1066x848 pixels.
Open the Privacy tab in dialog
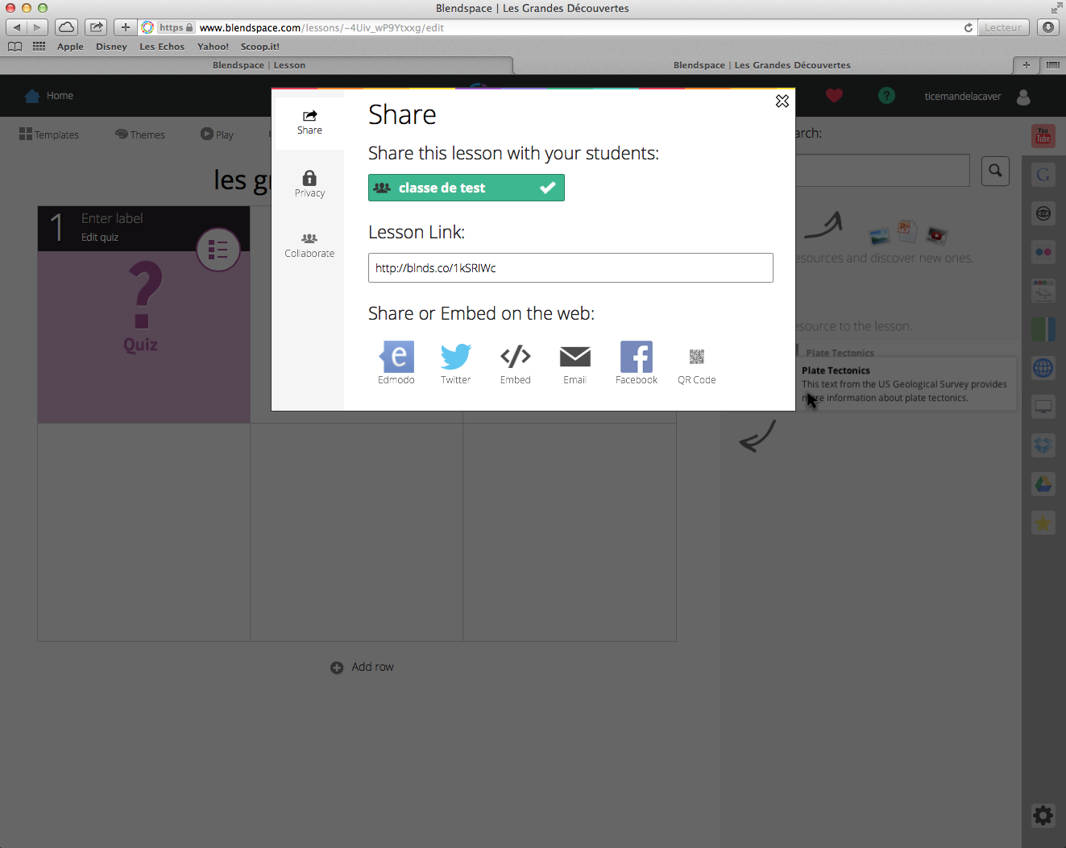coord(309,184)
